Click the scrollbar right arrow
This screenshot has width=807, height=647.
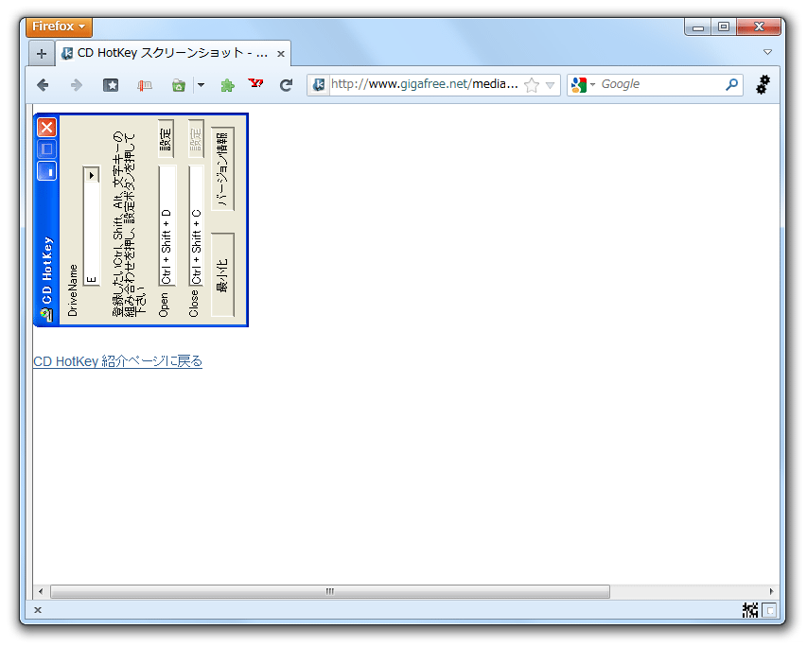point(771,591)
